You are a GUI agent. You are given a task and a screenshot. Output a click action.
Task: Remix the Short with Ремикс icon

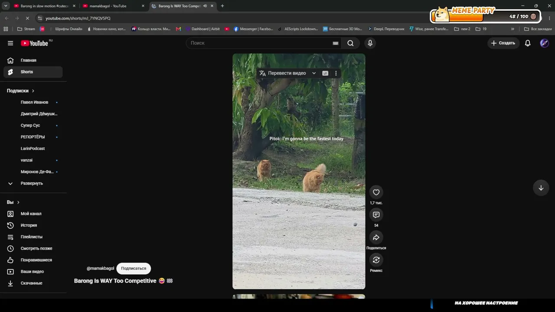[x=376, y=260]
